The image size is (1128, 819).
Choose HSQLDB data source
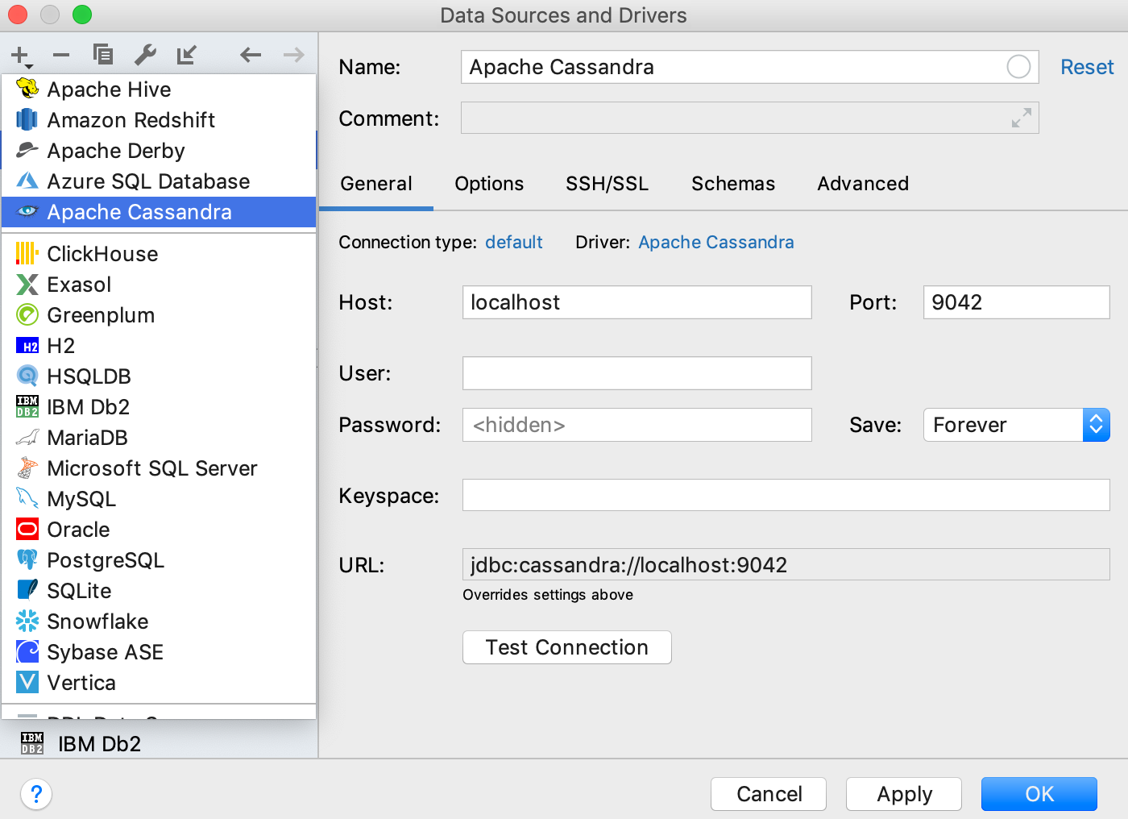(x=159, y=376)
